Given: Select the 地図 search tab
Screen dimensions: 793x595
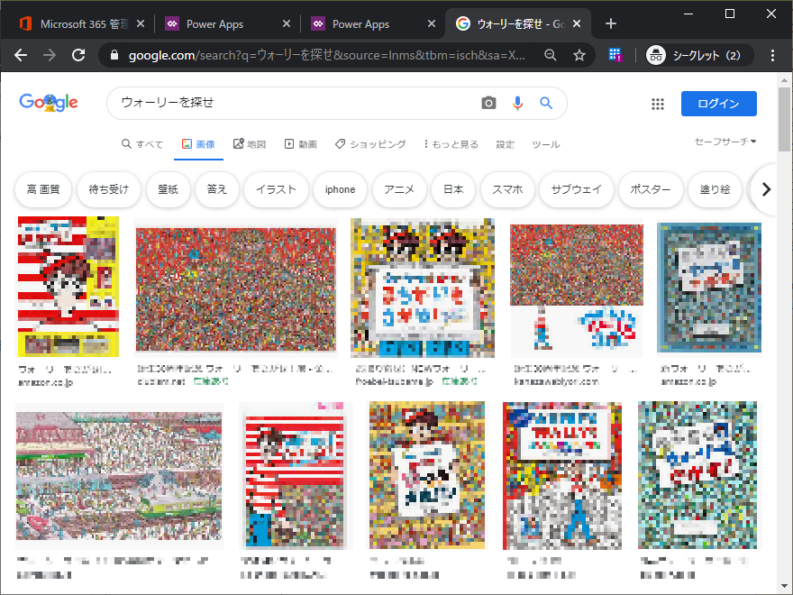Looking at the screenshot, I should (x=250, y=144).
